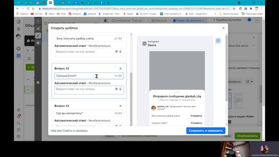Bookmark this page with the star icon

coord(234,9)
